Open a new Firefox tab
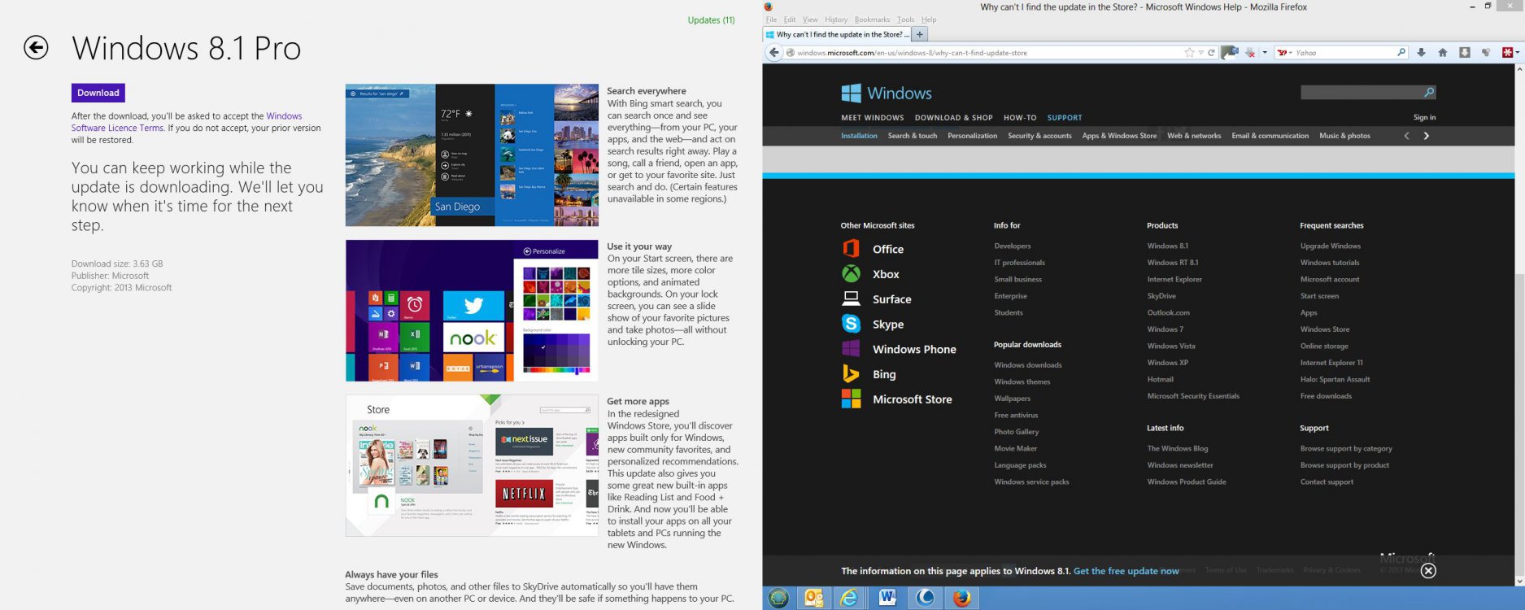1525x610 pixels. (x=920, y=34)
